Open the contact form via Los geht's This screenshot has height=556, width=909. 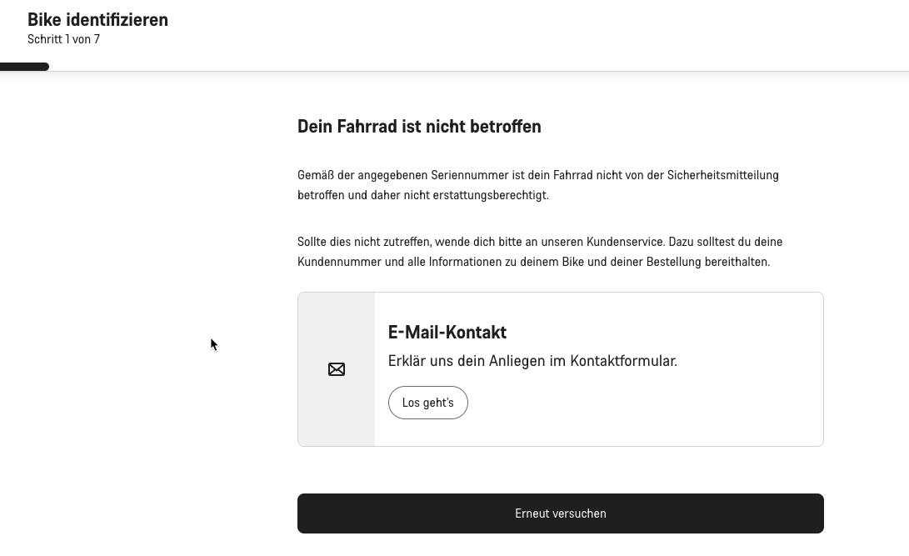coord(427,403)
